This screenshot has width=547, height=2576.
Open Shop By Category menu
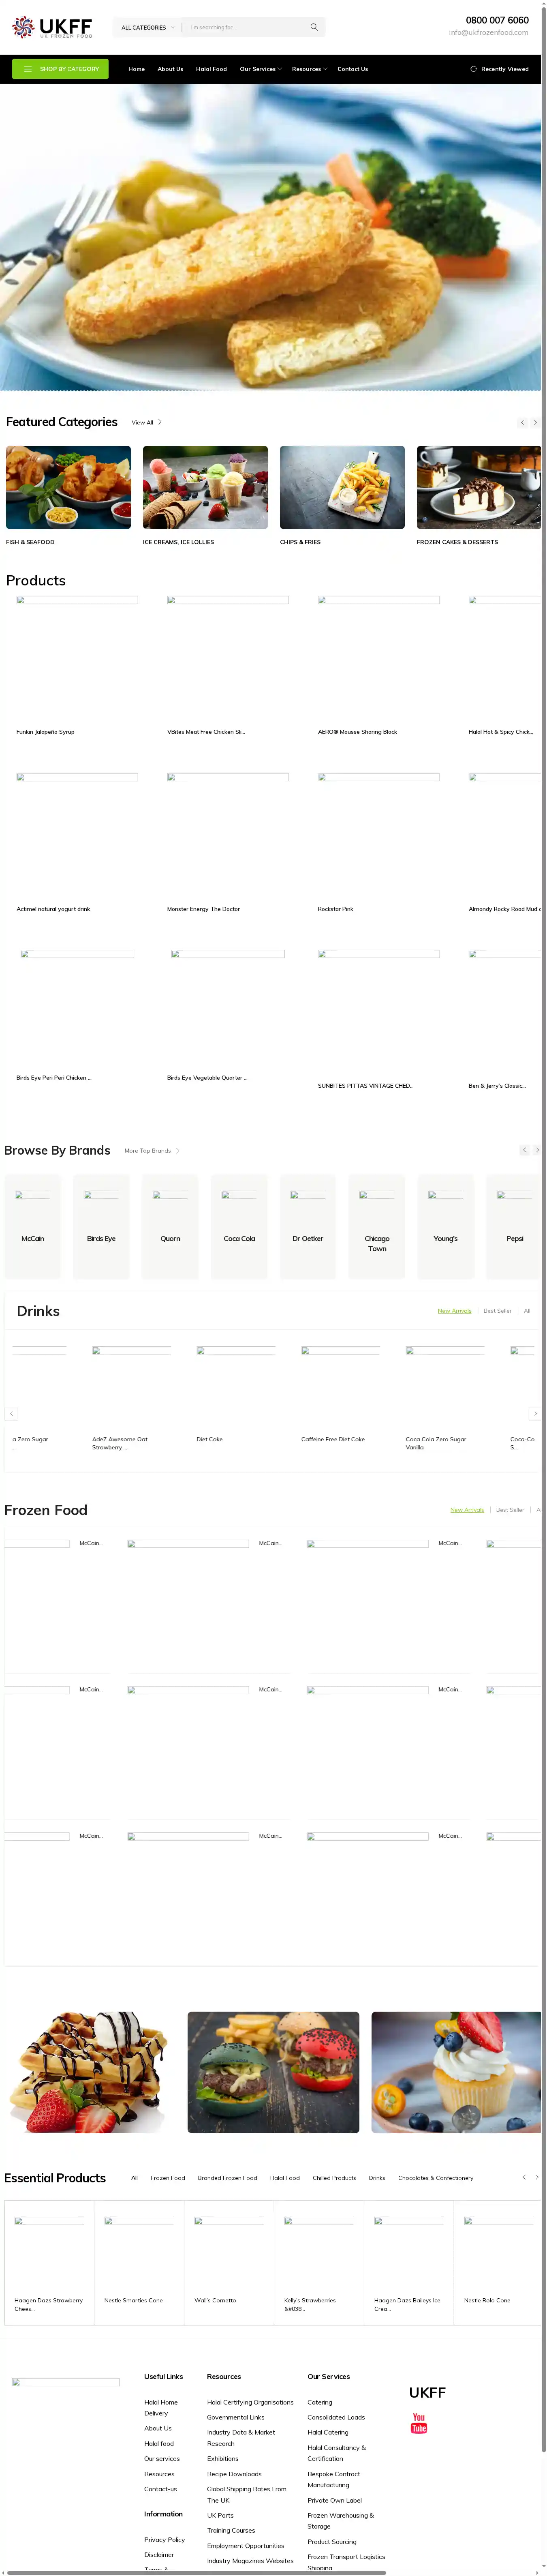tap(61, 69)
